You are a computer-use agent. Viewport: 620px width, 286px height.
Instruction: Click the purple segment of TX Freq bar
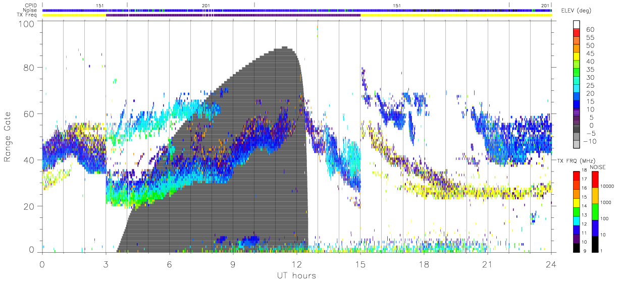233,15
